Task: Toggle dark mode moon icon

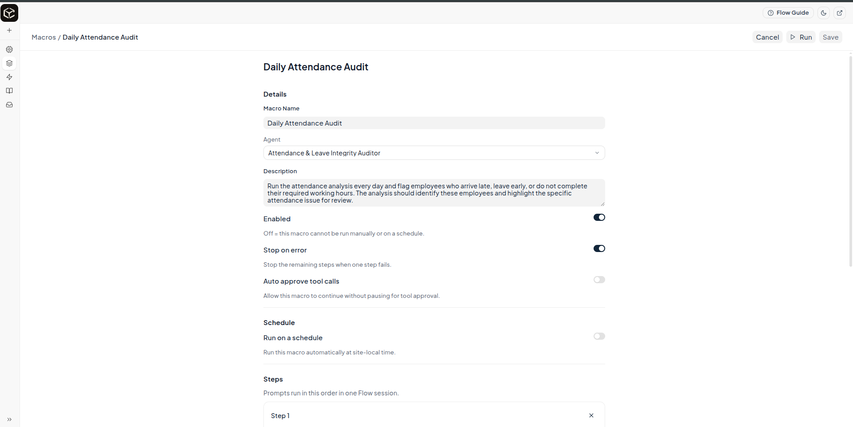Action: click(824, 13)
